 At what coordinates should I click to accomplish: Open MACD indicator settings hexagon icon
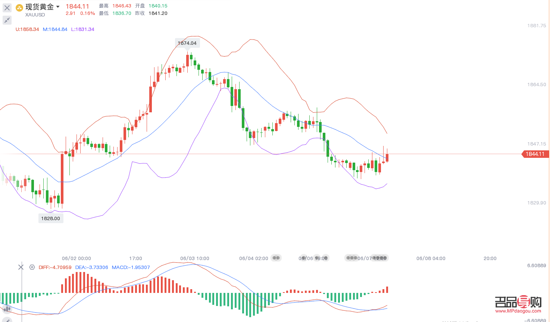click(x=32, y=267)
